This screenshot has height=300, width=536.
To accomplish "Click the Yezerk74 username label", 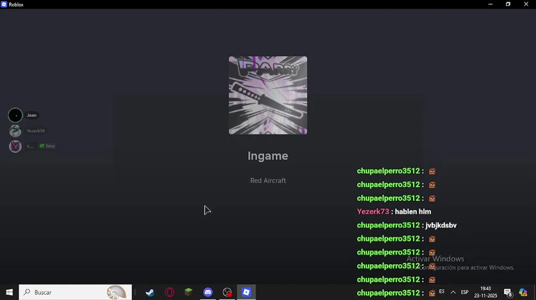I will (35, 131).
